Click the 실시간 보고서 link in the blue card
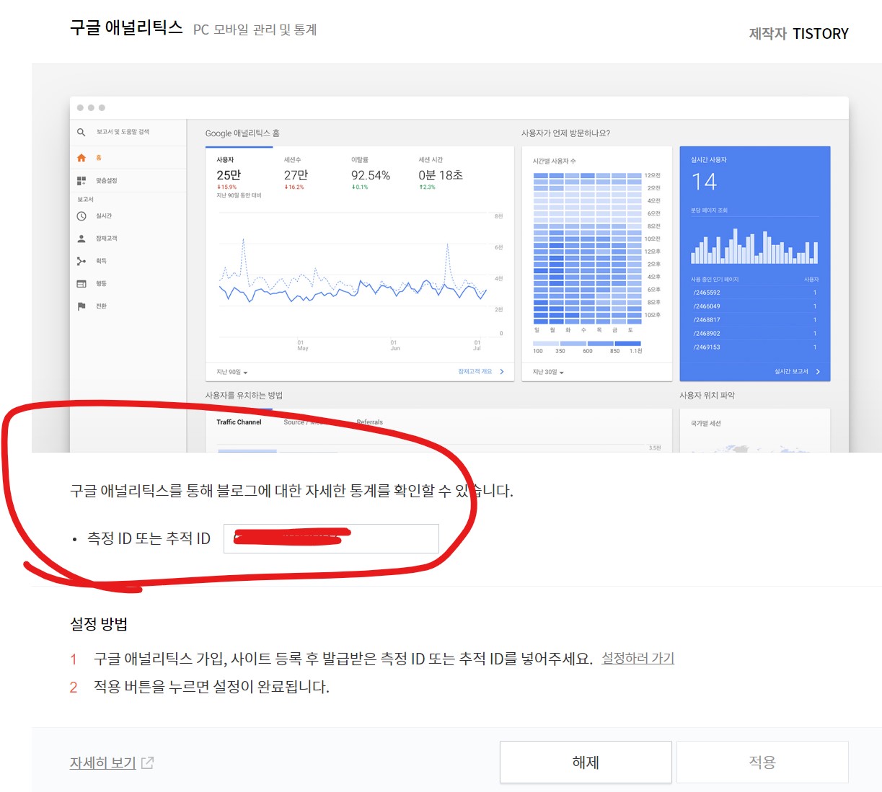882x792 pixels. [797, 372]
